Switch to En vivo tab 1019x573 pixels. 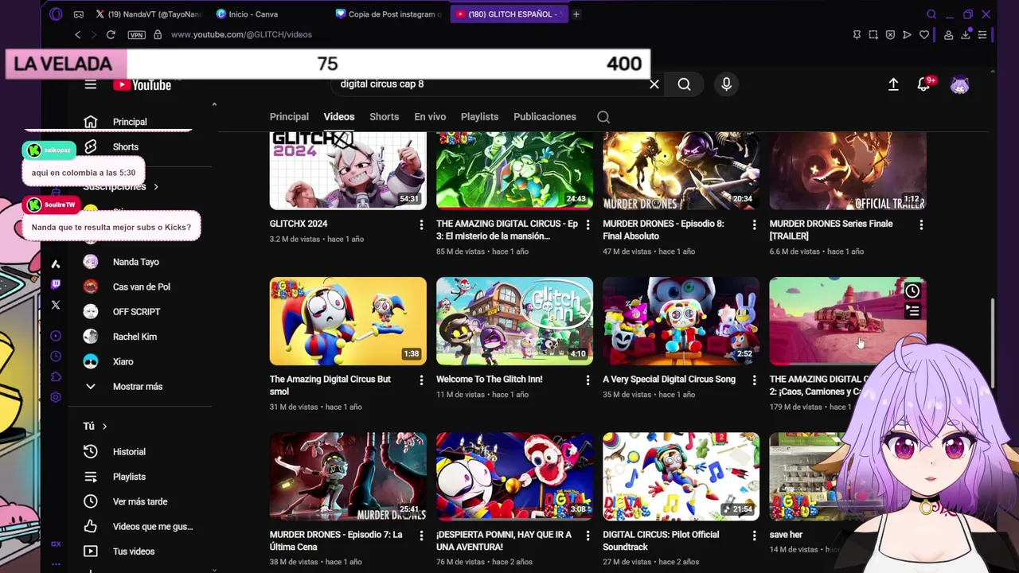[x=430, y=117]
